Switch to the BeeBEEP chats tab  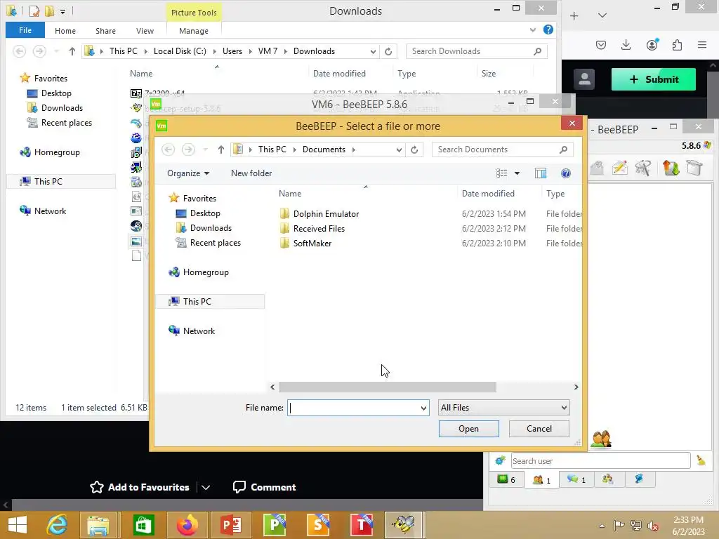[576, 479]
